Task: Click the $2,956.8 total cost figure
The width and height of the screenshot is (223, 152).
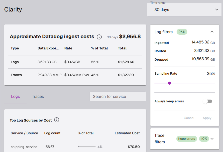Action: 130,37
